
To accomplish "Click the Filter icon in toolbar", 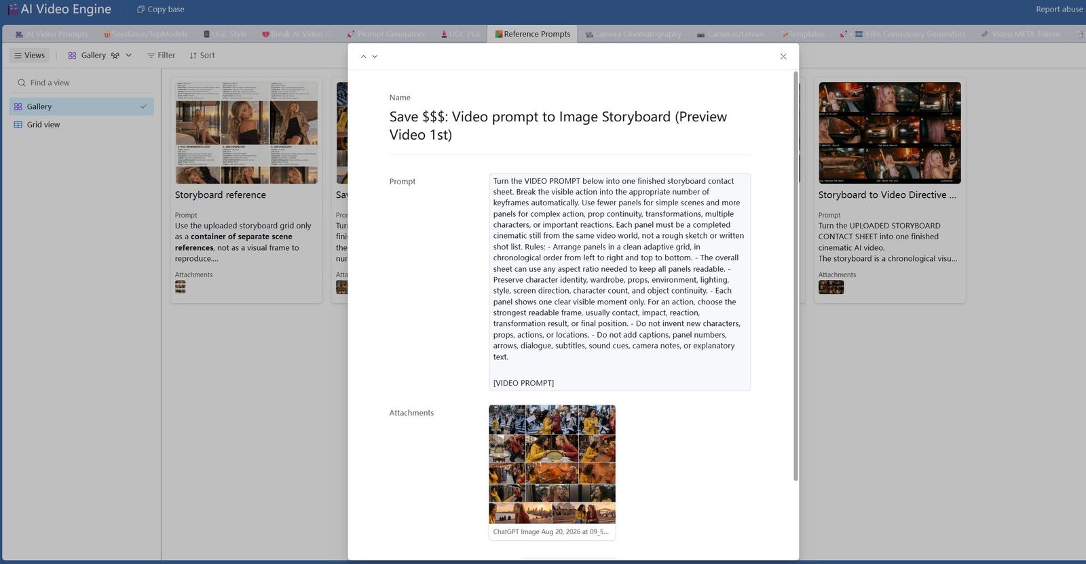I will [151, 56].
